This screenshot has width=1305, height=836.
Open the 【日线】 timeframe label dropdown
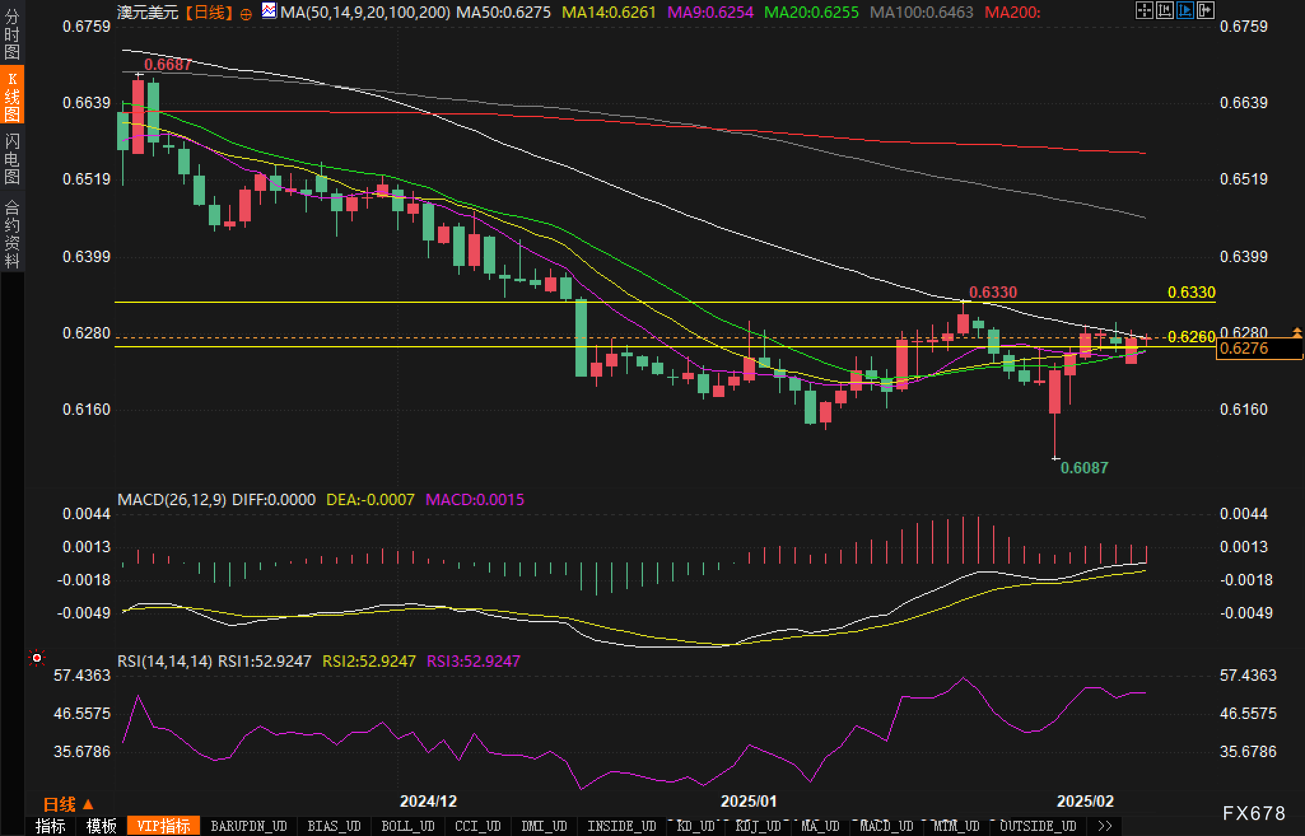click(209, 12)
